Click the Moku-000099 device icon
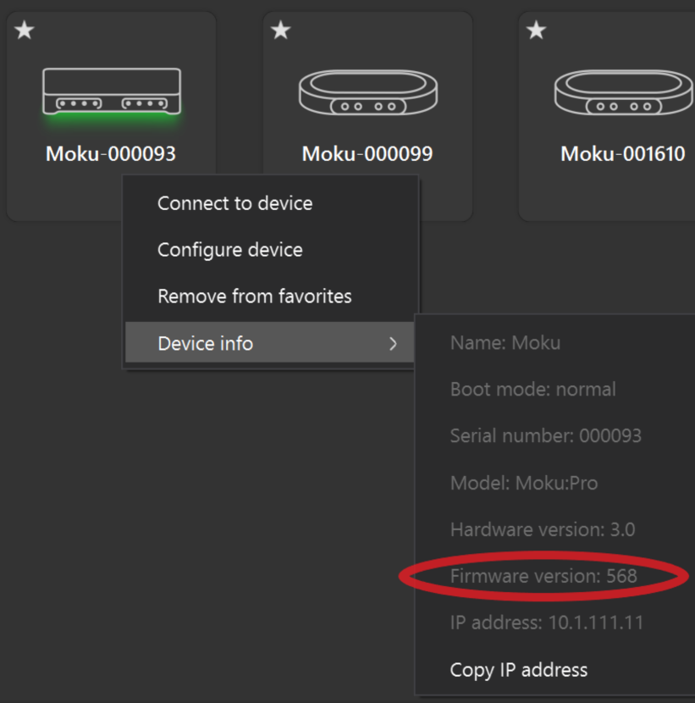 point(367,93)
